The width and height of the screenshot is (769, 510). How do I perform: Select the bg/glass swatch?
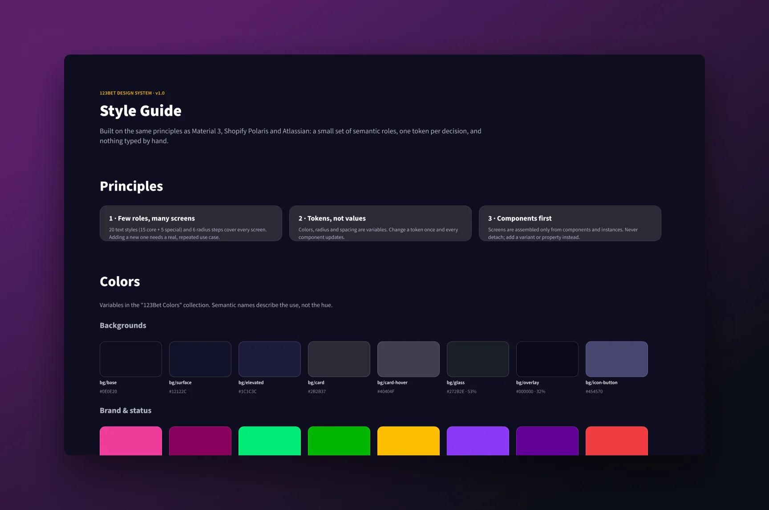[478, 359]
